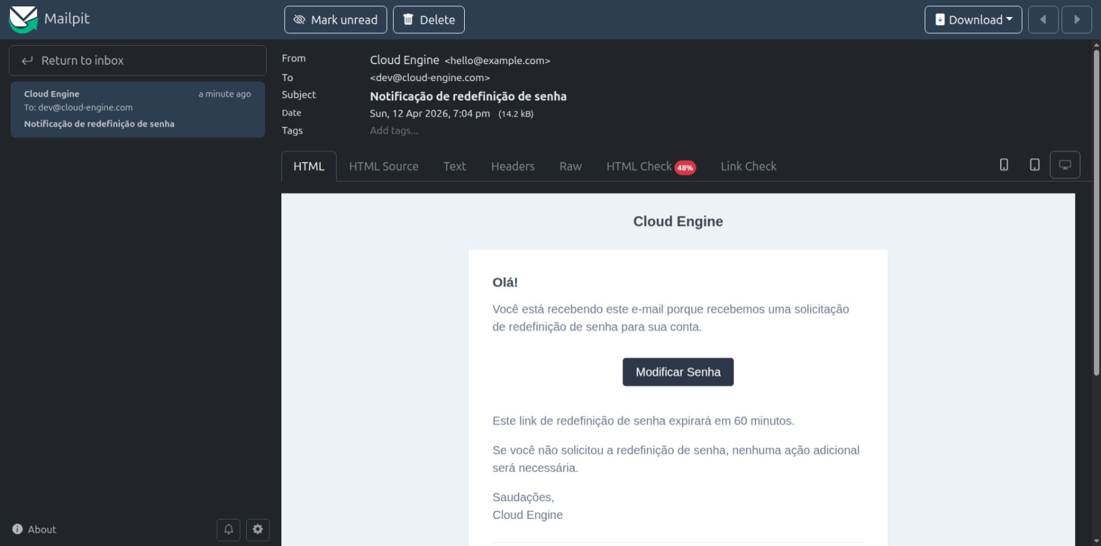
Task: Switch to phone preview size
Action: pos(1004,165)
